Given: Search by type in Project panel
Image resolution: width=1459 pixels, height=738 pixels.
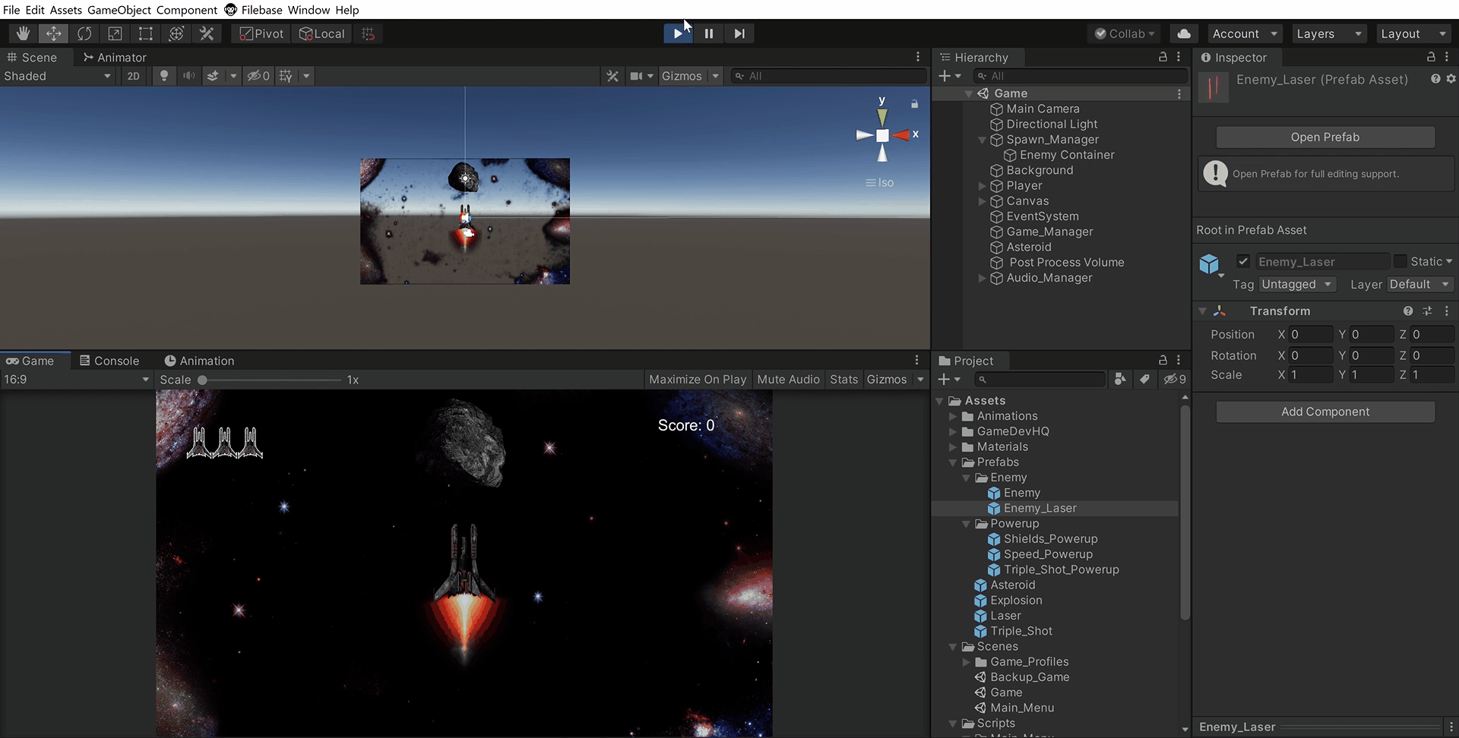Looking at the screenshot, I should [x=1120, y=379].
